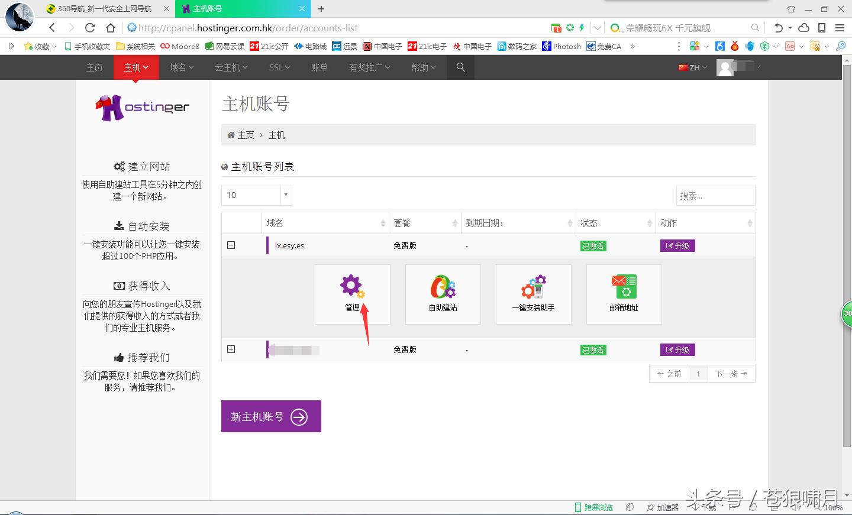Open the Aa translate extension icon
Image resolution: width=852 pixels, height=515 pixels.
pos(789,46)
